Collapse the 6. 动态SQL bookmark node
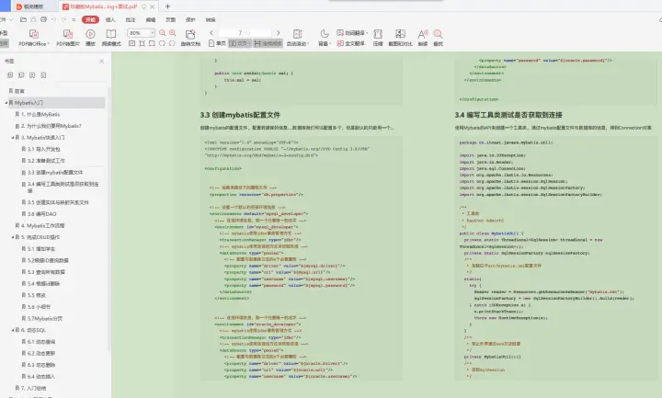 13,330
